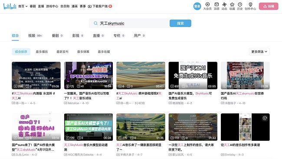Open the 更多筛选 dropdown
This screenshot has width=282, height=159.
coord(259,52)
